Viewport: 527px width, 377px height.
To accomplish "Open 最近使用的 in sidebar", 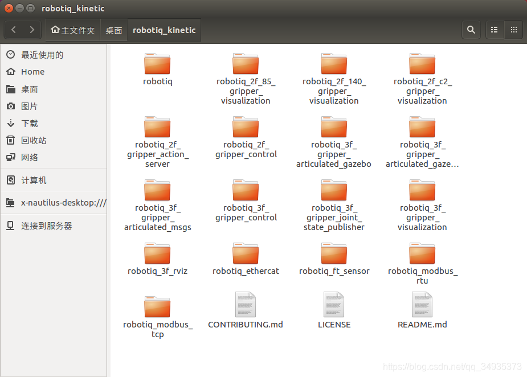I will point(54,55).
